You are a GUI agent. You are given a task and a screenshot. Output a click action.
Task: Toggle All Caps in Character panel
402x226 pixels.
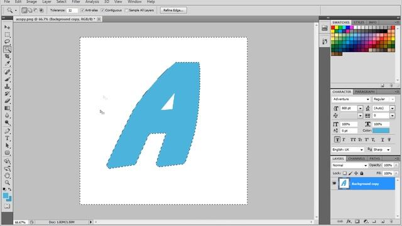[353, 139]
